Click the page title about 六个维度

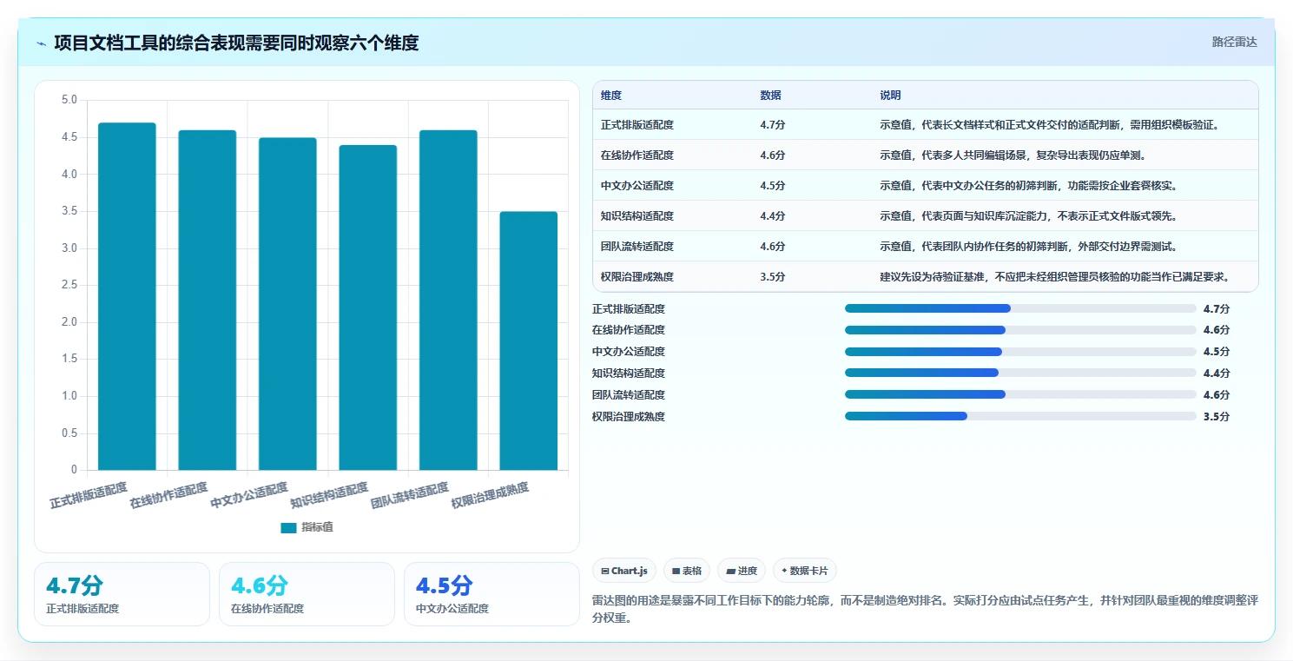236,43
